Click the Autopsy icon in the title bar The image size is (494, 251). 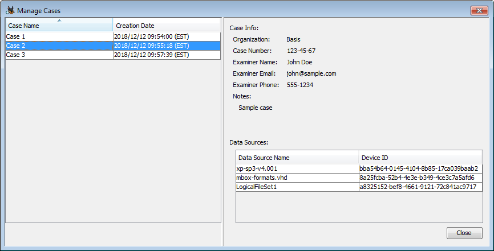(10, 10)
